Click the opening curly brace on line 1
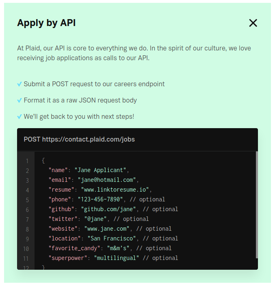 pyautogui.click(x=43, y=161)
